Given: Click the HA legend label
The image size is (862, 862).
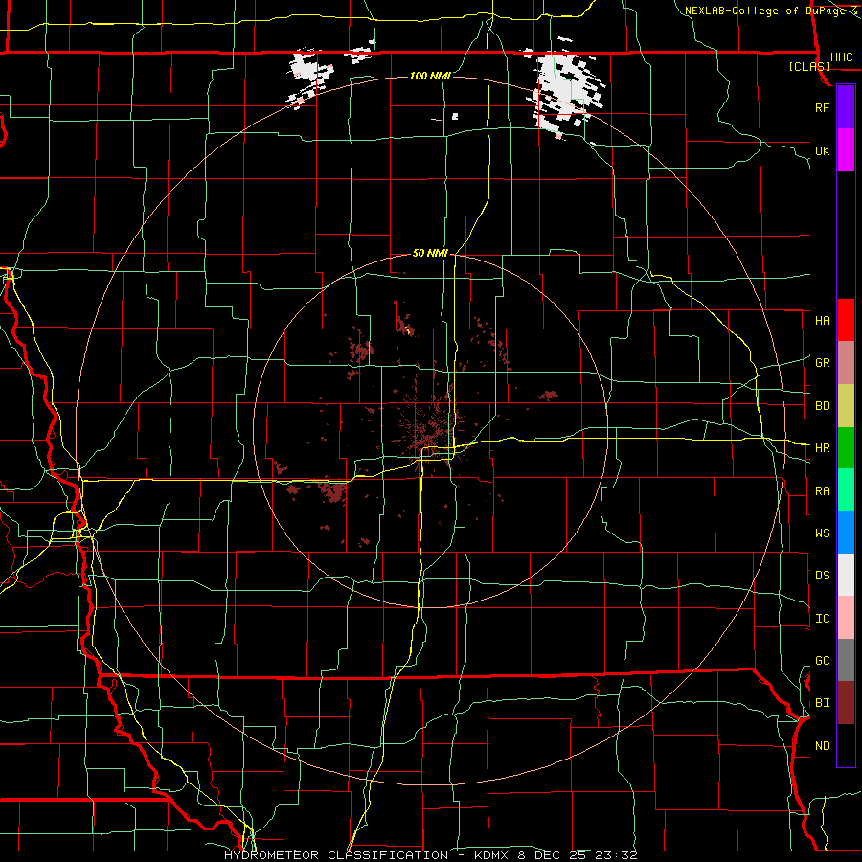Looking at the screenshot, I should (x=822, y=321).
